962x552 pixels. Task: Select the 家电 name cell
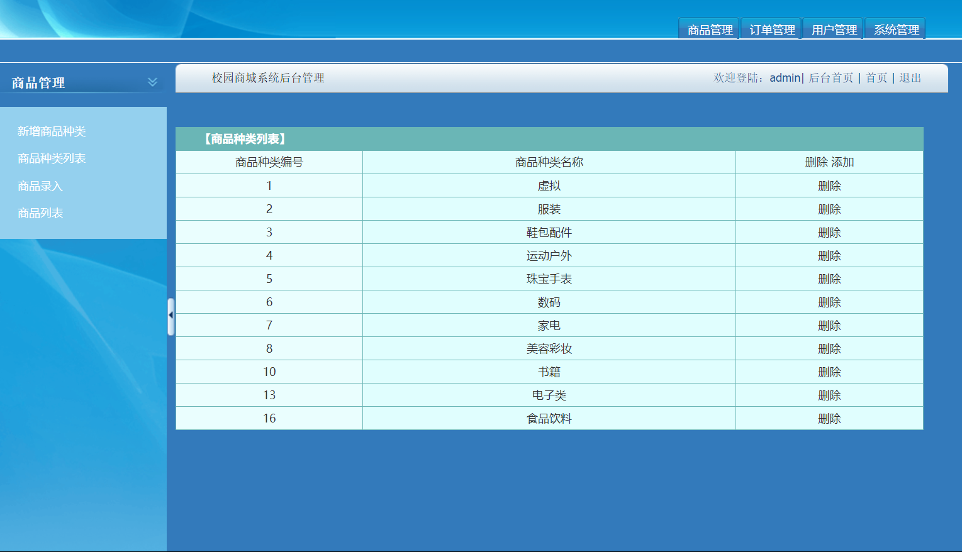pos(549,326)
